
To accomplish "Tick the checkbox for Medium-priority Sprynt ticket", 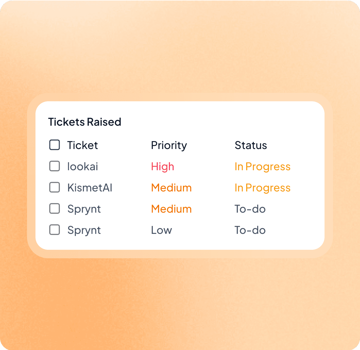I will click(x=55, y=209).
